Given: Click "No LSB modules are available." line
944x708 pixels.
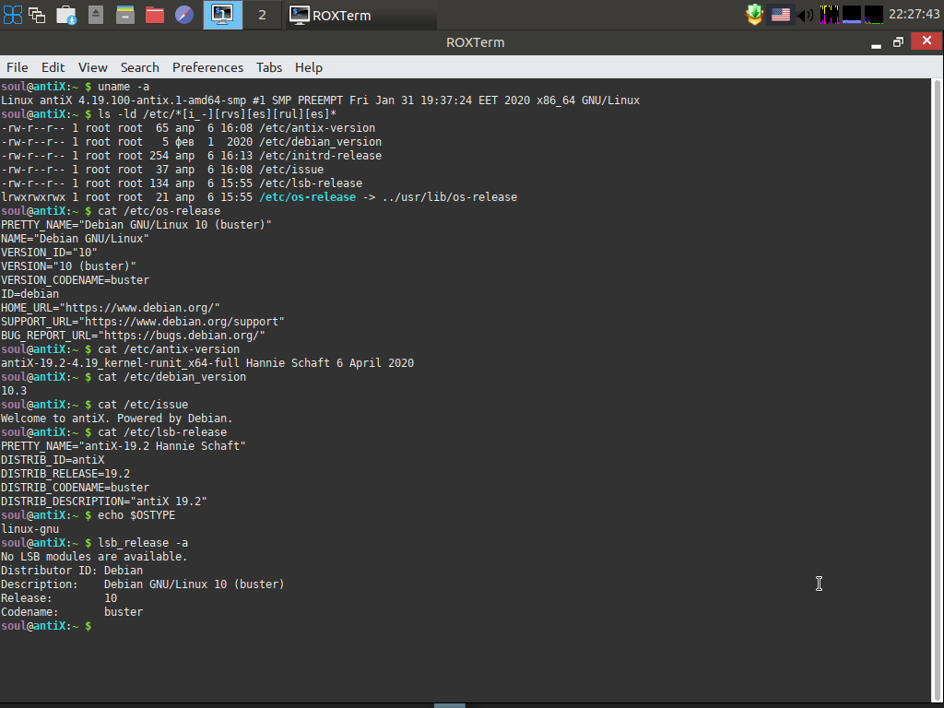Looking at the screenshot, I should (x=95, y=558).
